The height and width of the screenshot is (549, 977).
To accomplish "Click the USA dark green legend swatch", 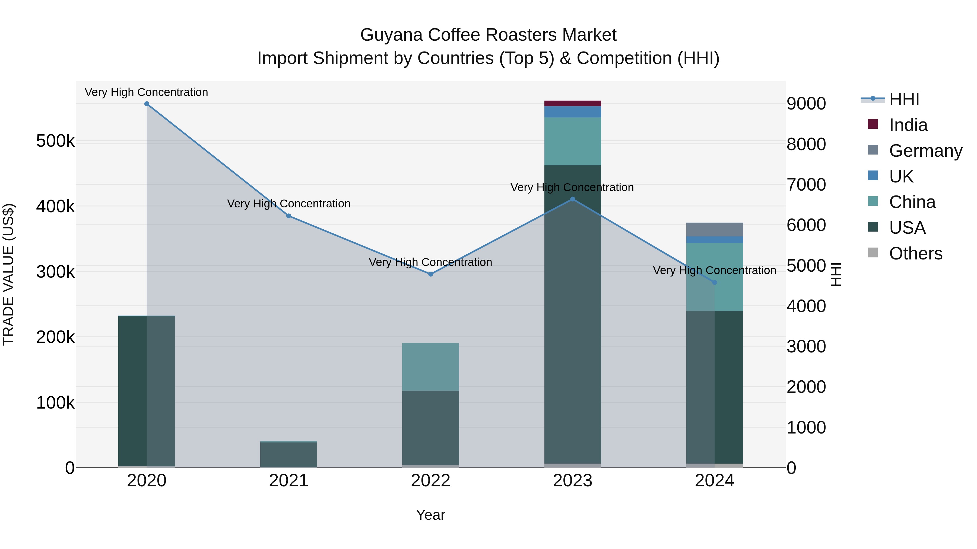I will (x=873, y=227).
